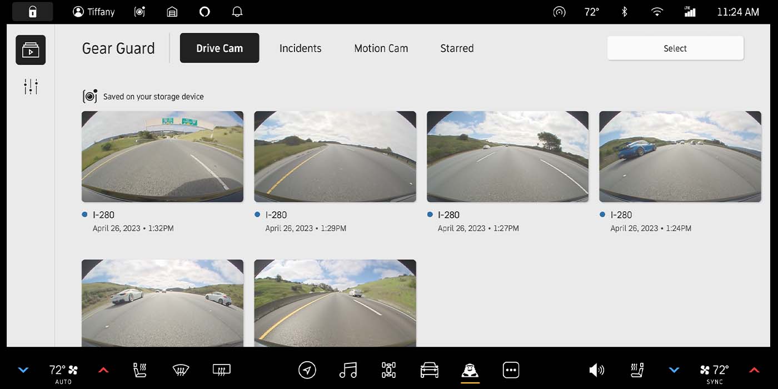This screenshot has height=389, width=778.
Task: Adjust audio via the volume icon
Action: (x=597, y=370)
